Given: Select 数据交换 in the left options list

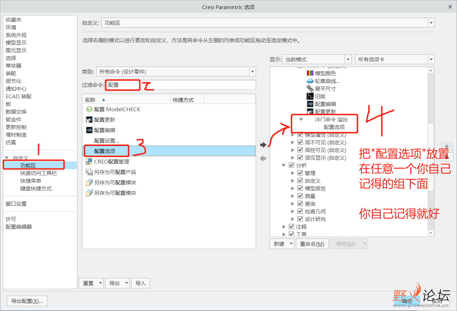Looking at the screenshot, I should pyautogui.click(x=16, y=112).
